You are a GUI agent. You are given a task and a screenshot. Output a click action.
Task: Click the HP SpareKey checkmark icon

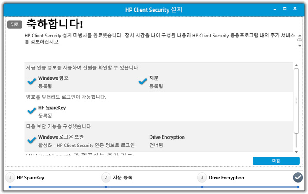pos(31,111)
